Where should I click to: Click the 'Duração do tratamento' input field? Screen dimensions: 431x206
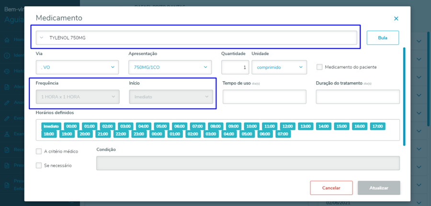[358, 97]
